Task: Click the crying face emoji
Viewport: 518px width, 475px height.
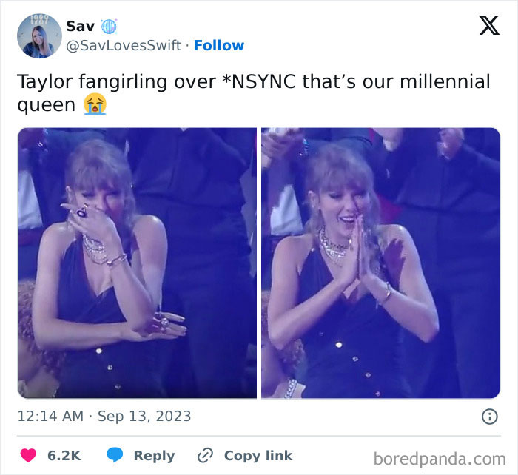Action: click(x=95, y=104)
